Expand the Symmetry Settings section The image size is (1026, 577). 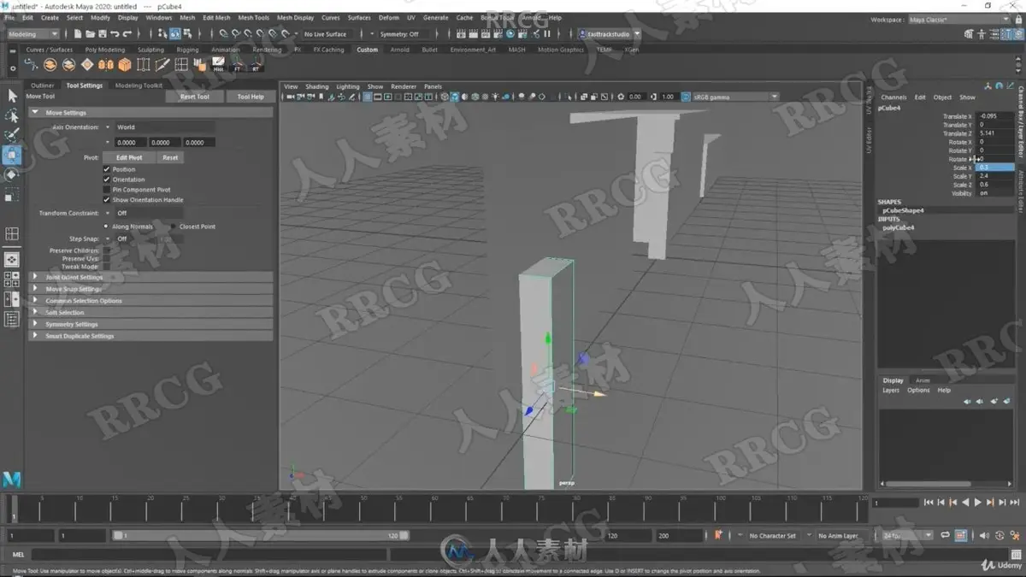pos(150,325)
